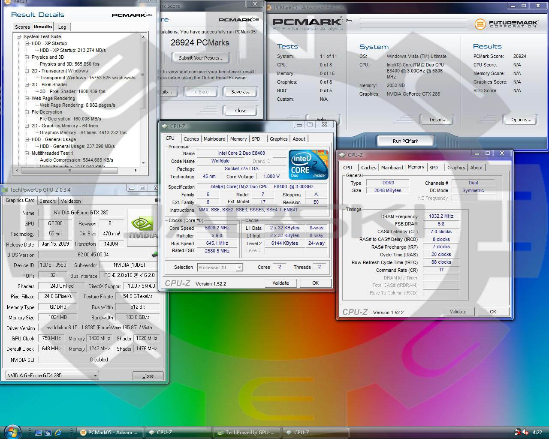
Task: Click CPU-Z CPU window title bar icon
Action: 164,126
